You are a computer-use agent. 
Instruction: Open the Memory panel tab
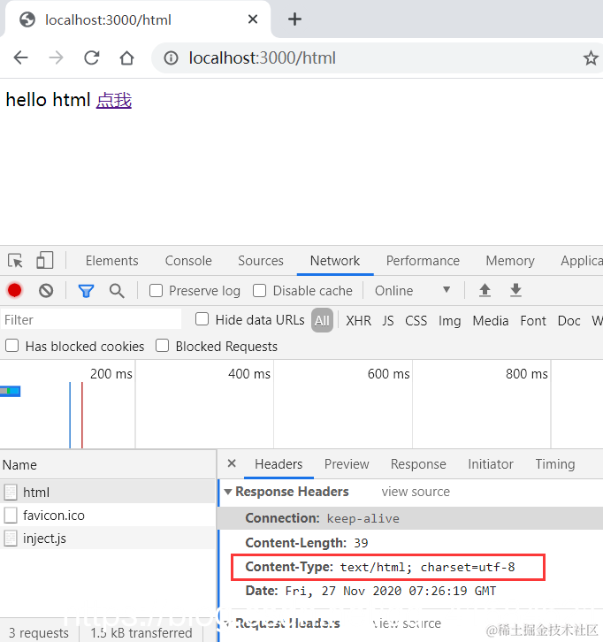pos(510,261)
